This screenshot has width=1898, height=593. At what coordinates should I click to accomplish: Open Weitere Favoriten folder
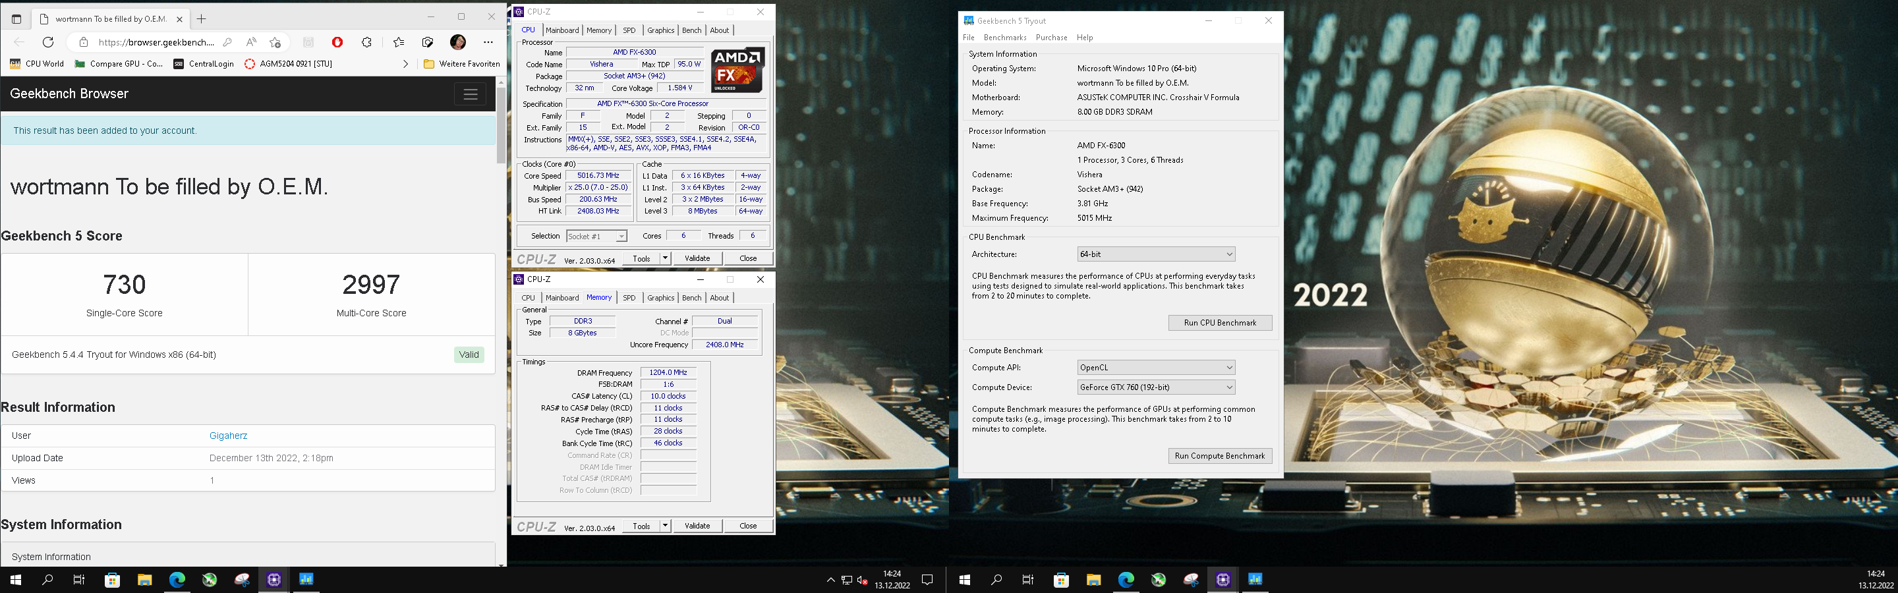tap(462, 64)
